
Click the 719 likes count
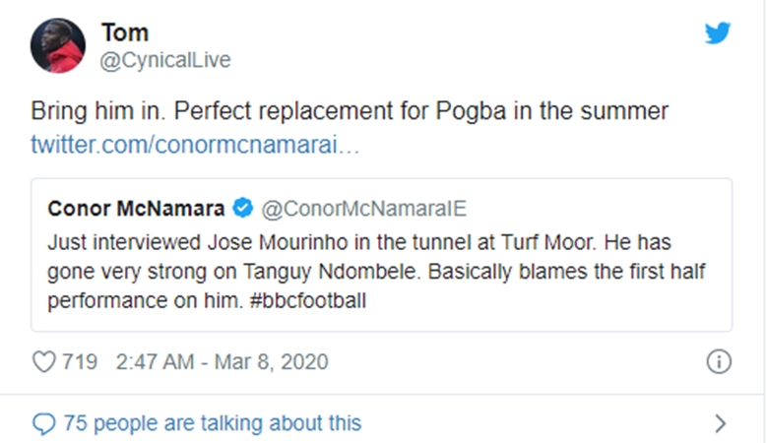(79, 362)
